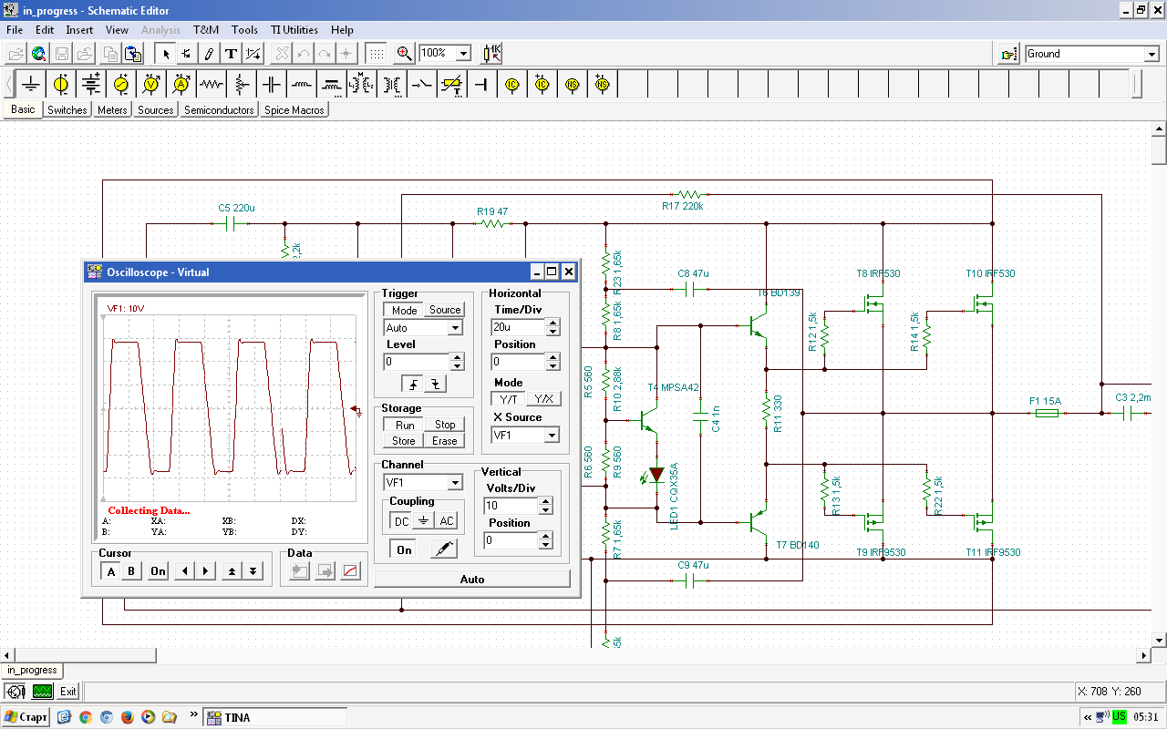The image size is (1167, 729).
Task: Click the wide Auto button in oscilloscope
Action: [472, 579]
